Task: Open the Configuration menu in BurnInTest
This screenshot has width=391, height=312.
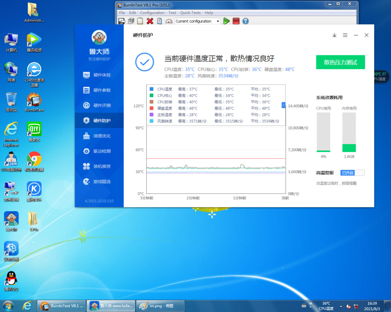Action: [x=152, y=13]
